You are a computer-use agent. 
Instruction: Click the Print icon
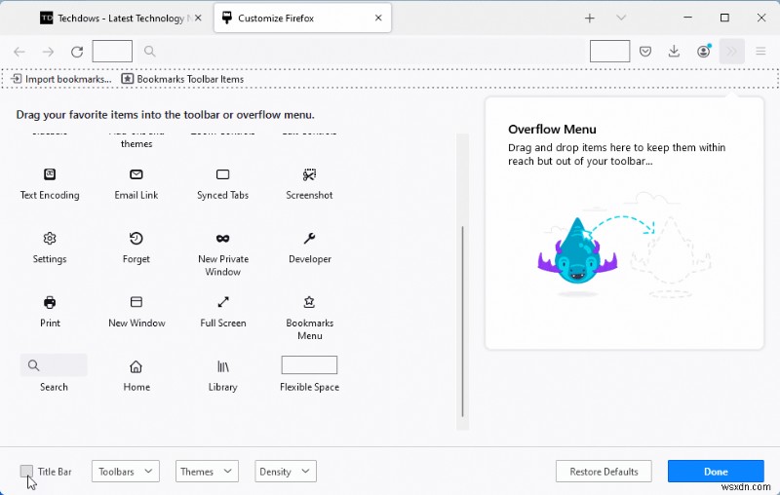pos(50,302)
